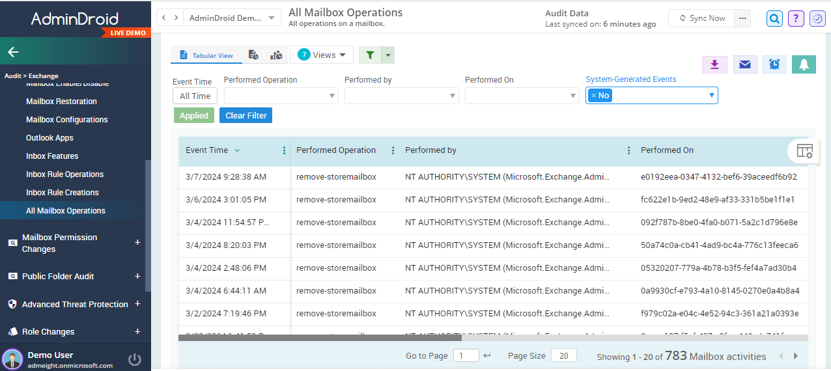
Task: Open the filter funnel icon
Action: tap(370, 55)
